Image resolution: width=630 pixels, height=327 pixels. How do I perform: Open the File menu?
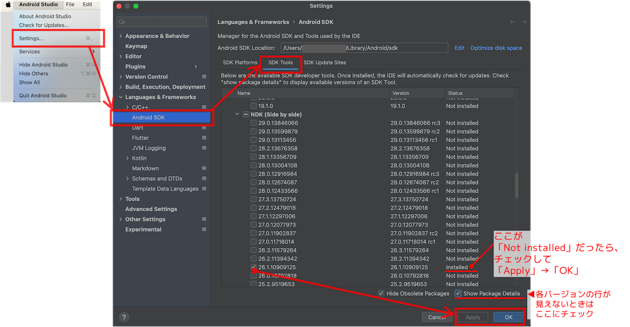pos(70,4)
